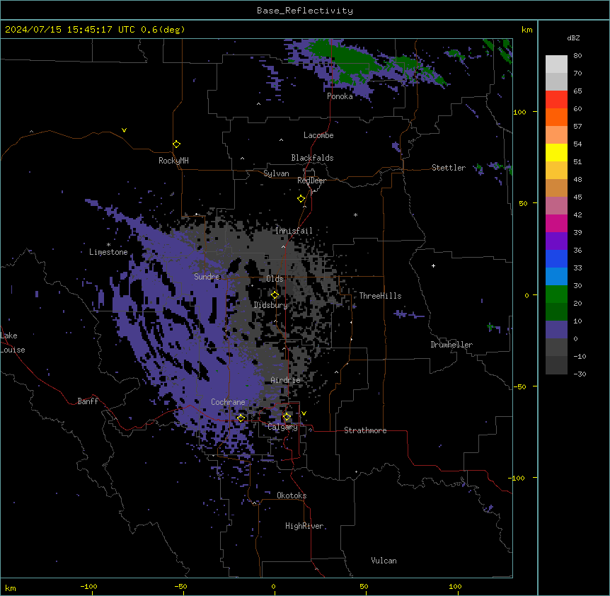Click the 65 value in the dBZ legend
The image size is (610, 596).
coord(577,91)
